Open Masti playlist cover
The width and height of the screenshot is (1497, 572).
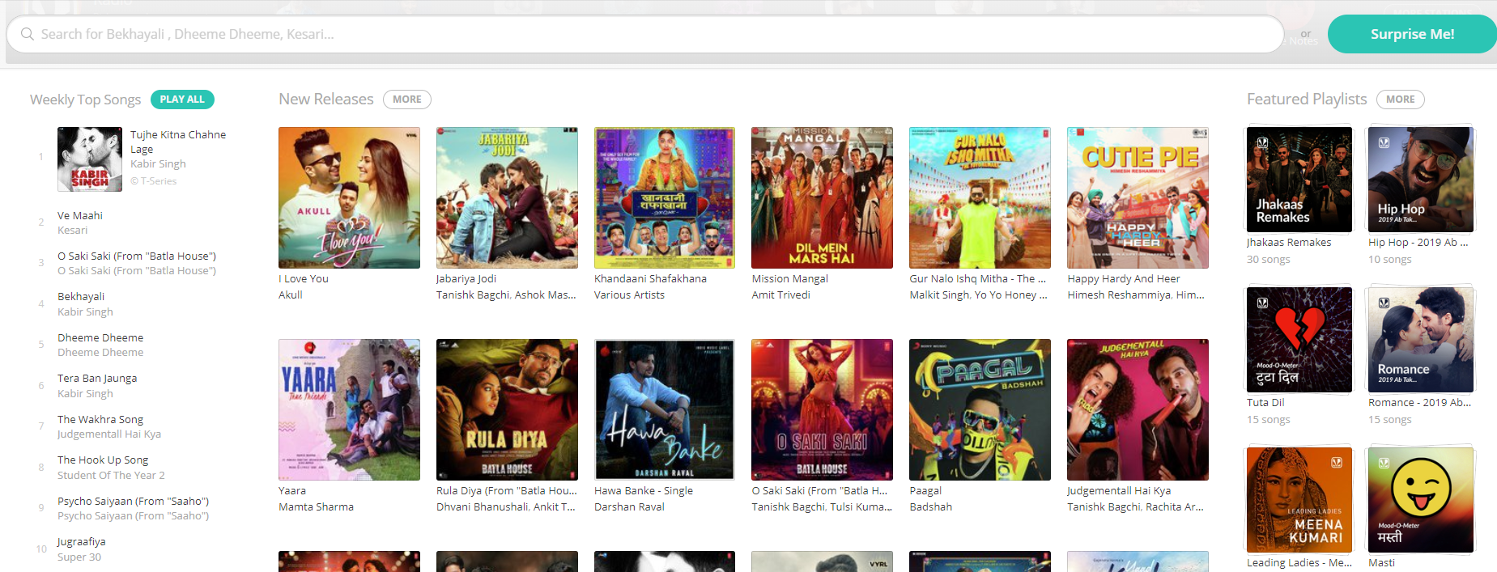1421,500
